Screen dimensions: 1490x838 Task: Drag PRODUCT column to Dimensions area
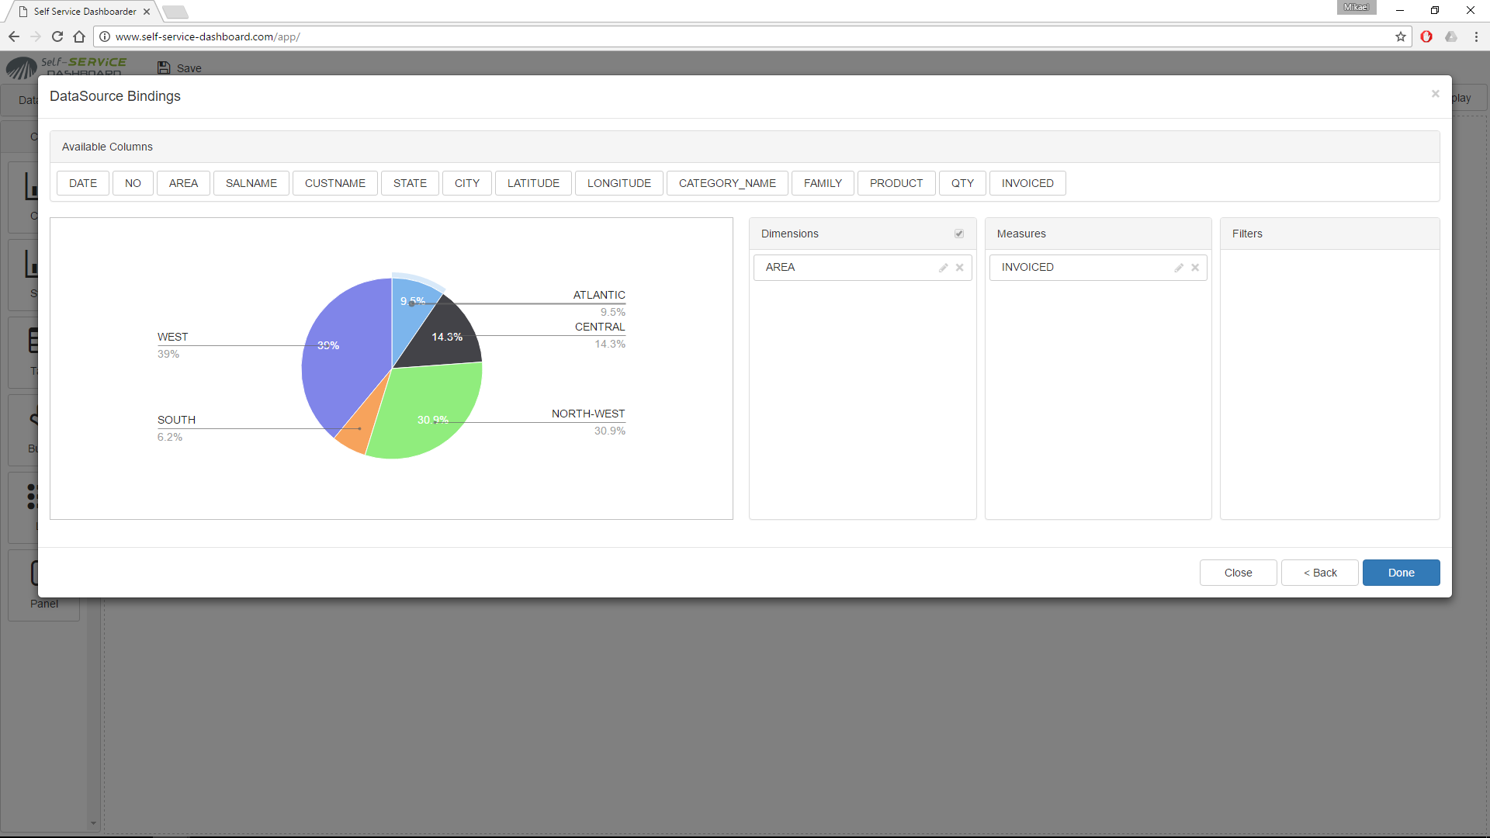(x=896, y=182)
